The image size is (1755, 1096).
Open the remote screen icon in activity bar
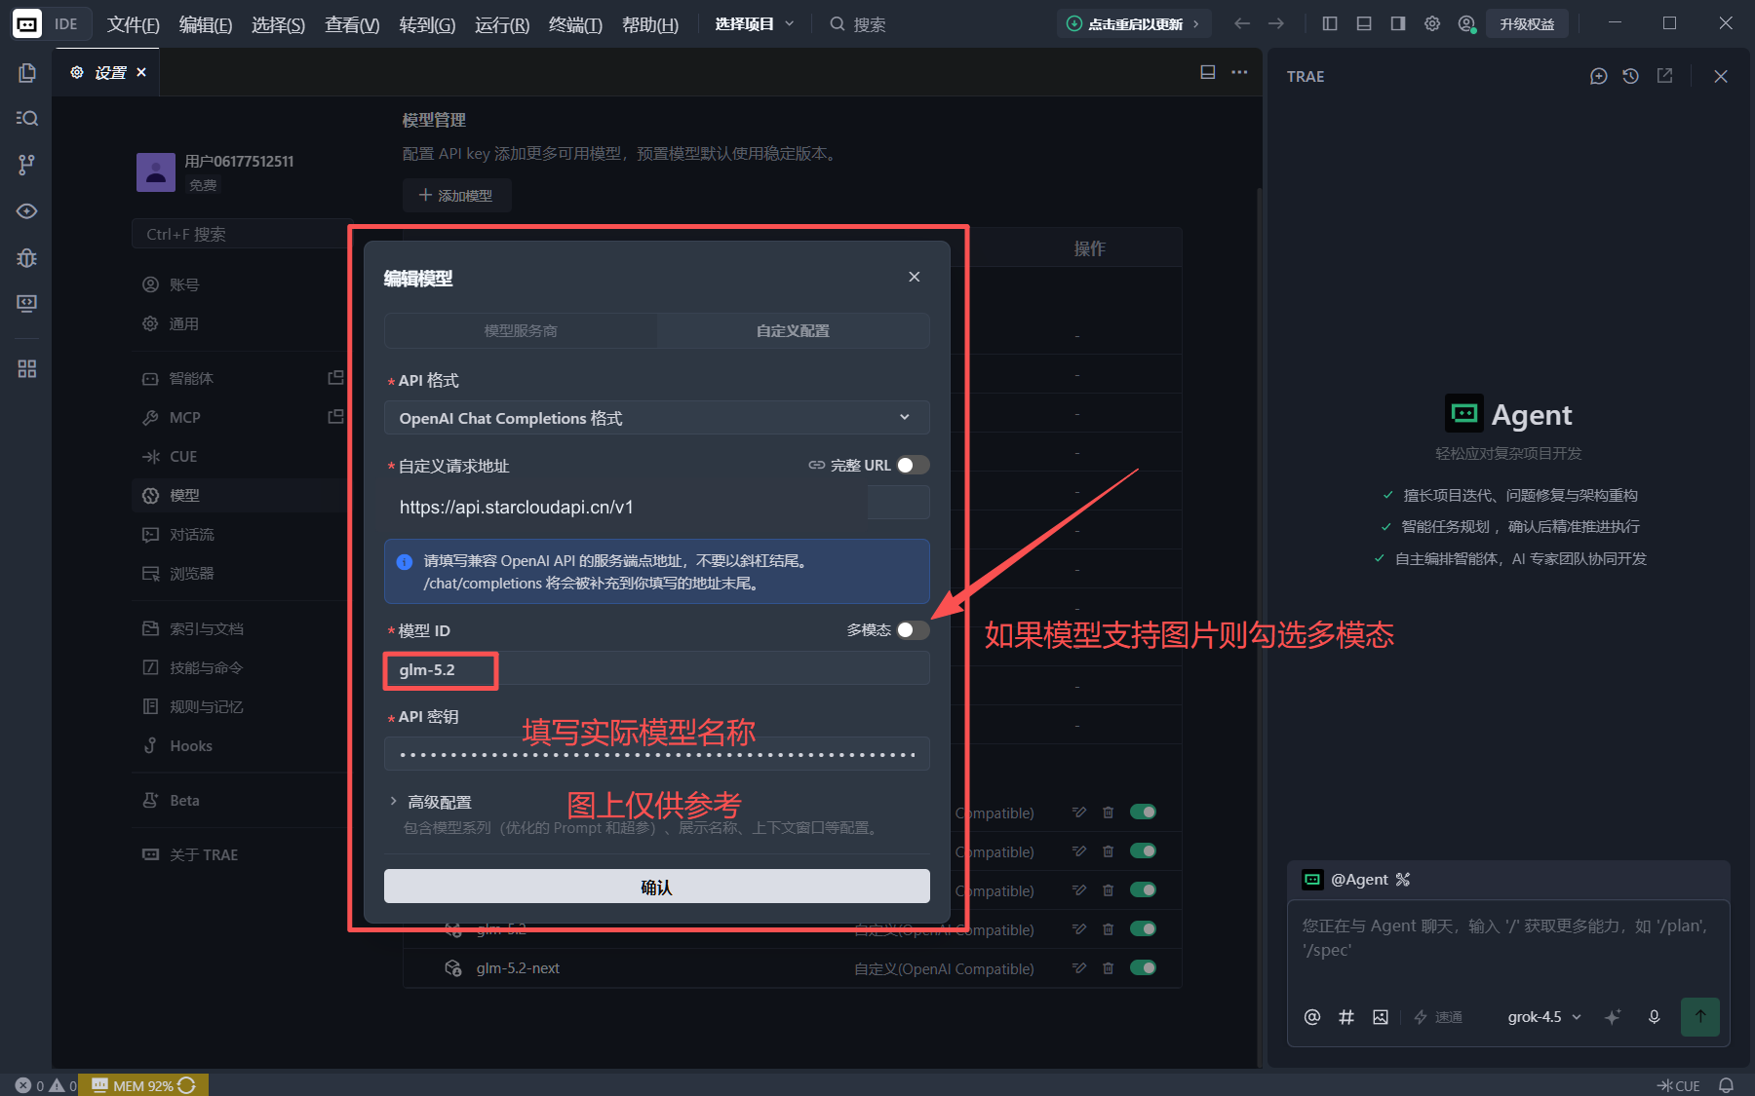[x=26, y=304]
